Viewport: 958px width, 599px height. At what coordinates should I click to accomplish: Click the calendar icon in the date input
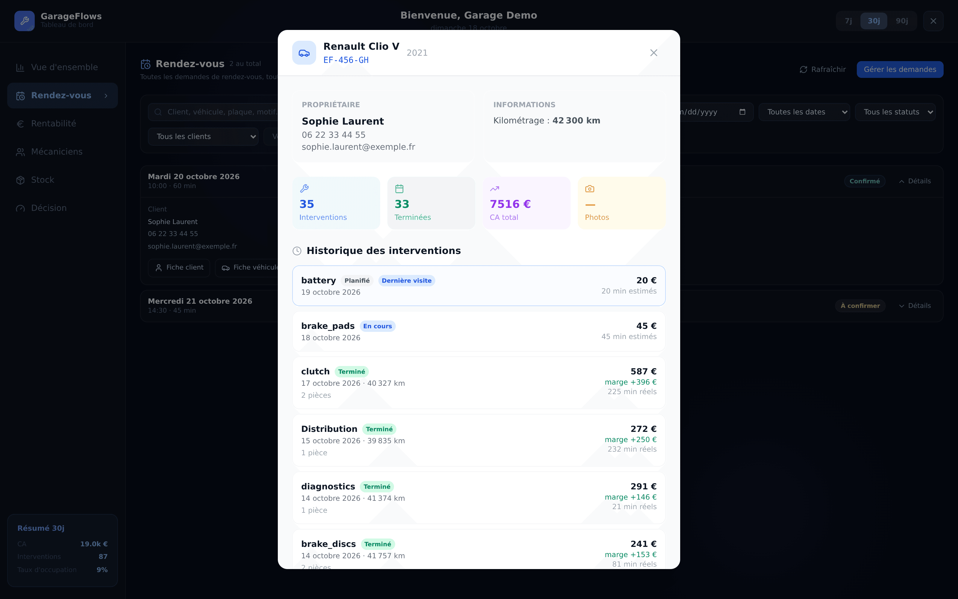pos(742,112)
